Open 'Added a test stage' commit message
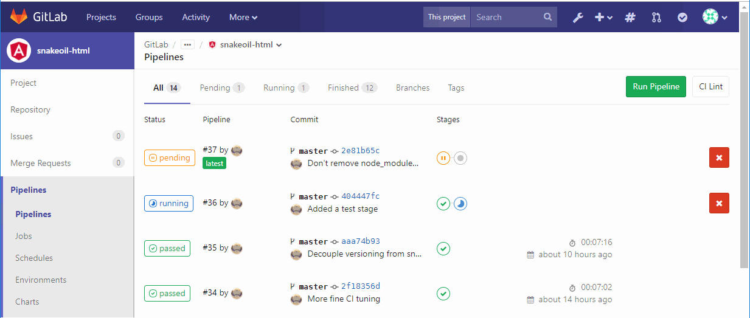The image size is (750, 318). (x=342, y=209)
